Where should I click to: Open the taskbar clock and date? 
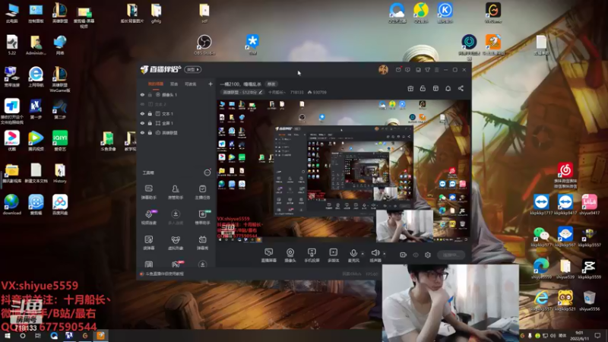[x=579, y=336]
